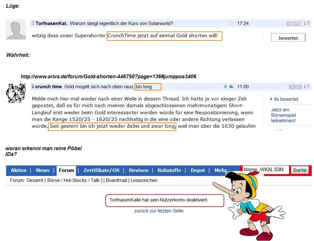
Task: Click the down arrow next to #21527
Action: [x=305, y=23]
